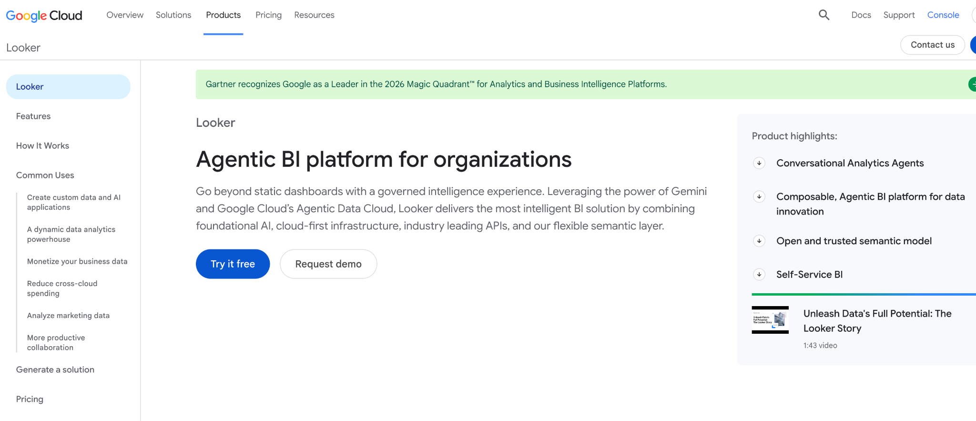The height and width of the screenshot is (421, 976).
Task: Click the Contact us button
Action: click(x=933, y=45)
